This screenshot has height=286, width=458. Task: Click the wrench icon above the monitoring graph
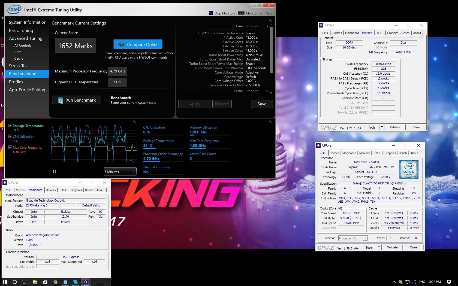pos(134,122)
